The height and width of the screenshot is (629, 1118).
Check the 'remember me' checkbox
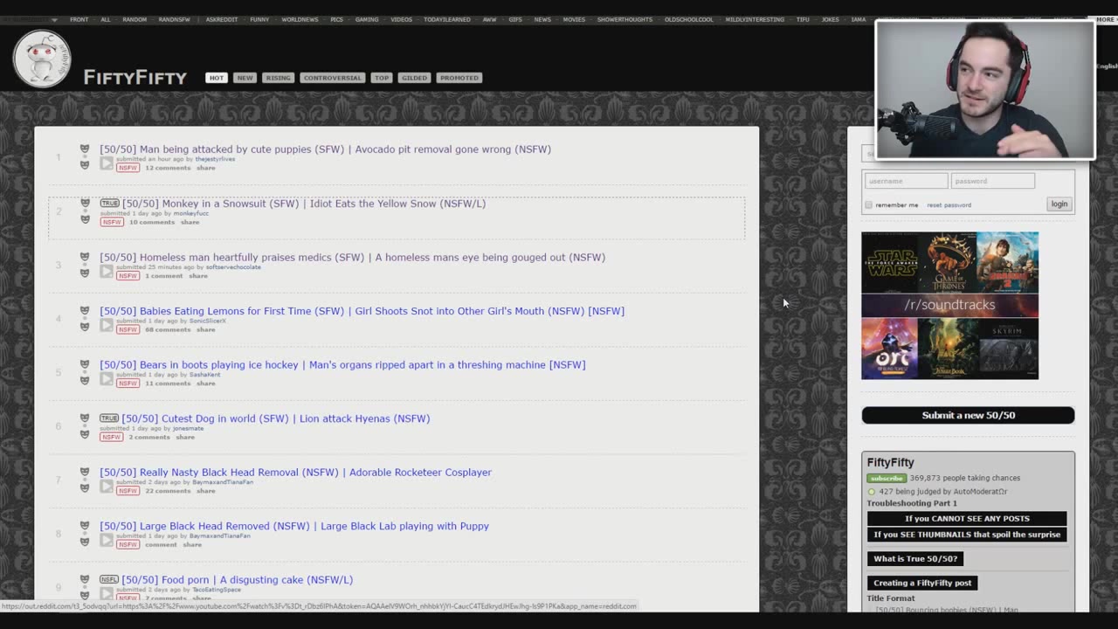(868, 205)
